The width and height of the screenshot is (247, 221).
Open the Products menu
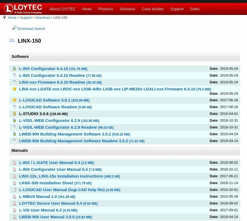click(106, 9)
